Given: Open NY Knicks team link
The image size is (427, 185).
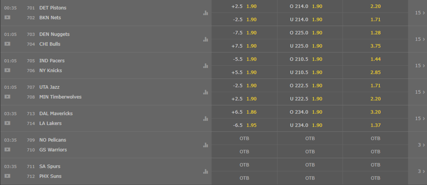Looking at the screenshot, I should (x=51, y=70).
